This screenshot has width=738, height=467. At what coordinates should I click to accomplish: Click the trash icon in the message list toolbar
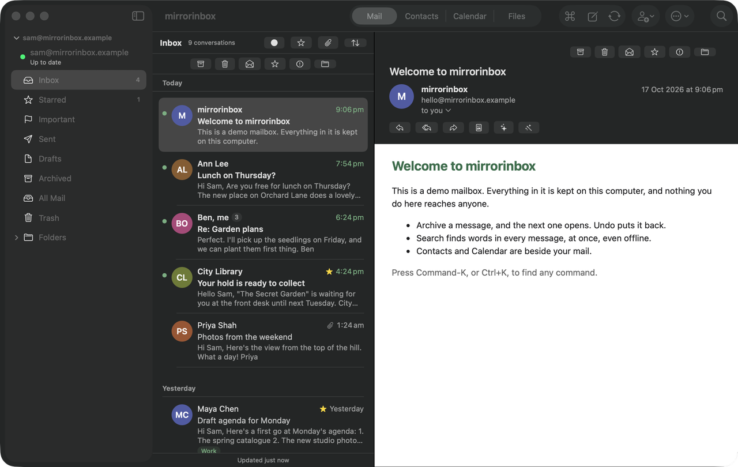(225, 64)
